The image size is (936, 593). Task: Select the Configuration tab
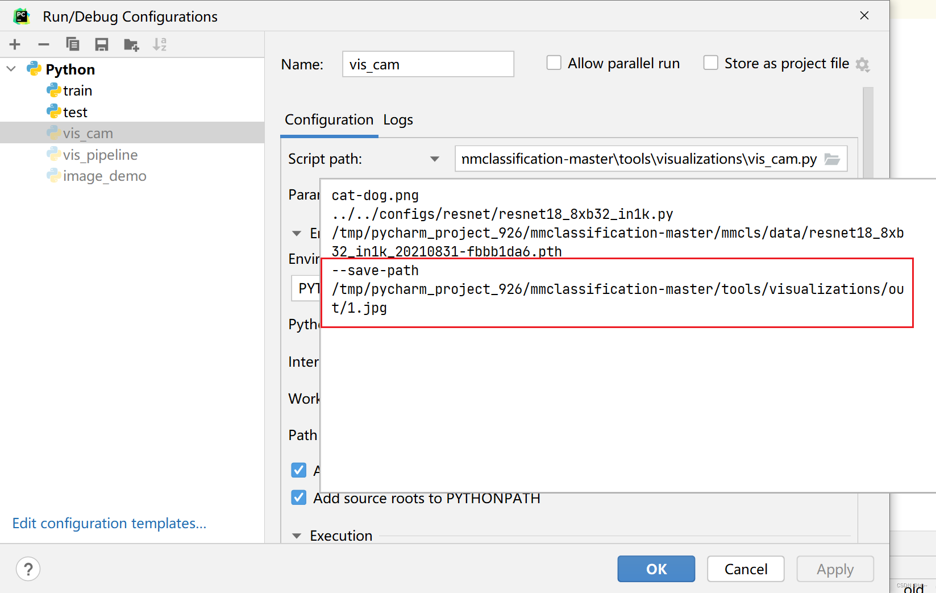click(328, 120)
